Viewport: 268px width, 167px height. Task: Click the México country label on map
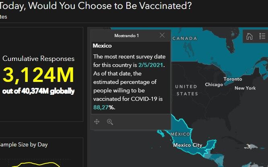click(x=180, y=134)
